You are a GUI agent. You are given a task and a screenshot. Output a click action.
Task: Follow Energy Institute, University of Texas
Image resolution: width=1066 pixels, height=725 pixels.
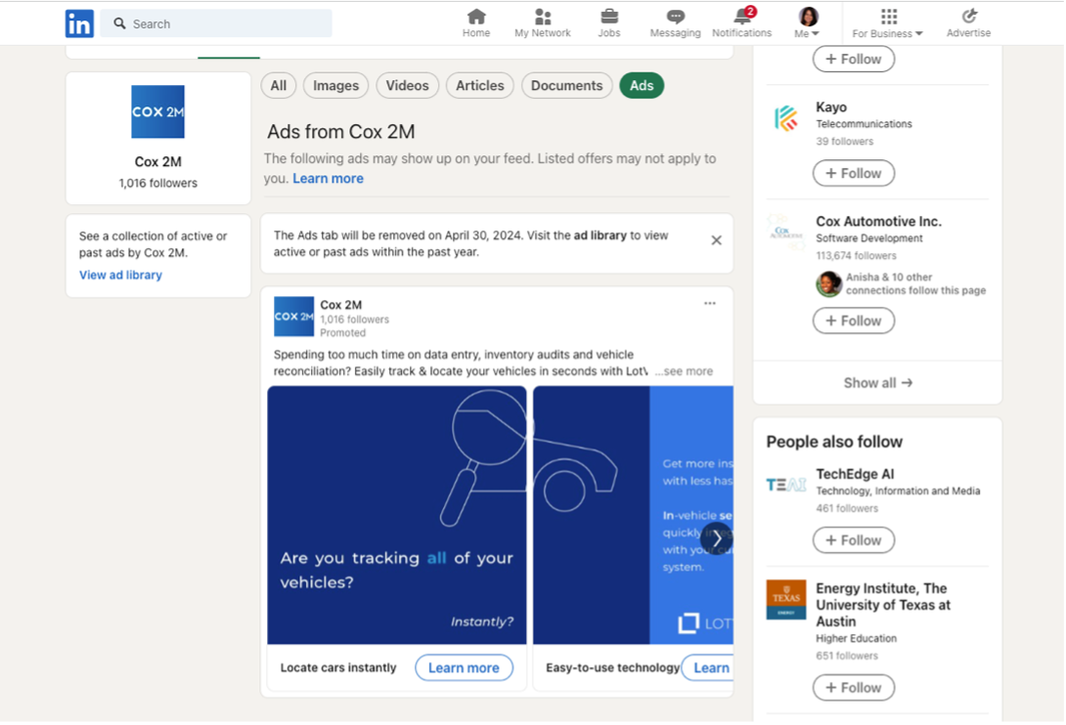pyautogui.click(x=853, y=688)
